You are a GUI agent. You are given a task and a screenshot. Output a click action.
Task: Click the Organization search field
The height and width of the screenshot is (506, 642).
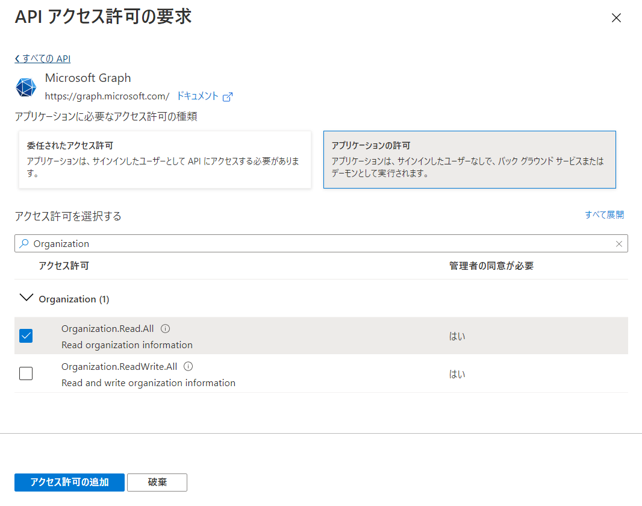point(321,243)
